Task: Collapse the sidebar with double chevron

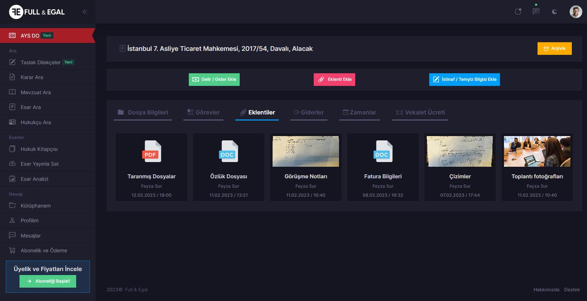Action: 85,12
